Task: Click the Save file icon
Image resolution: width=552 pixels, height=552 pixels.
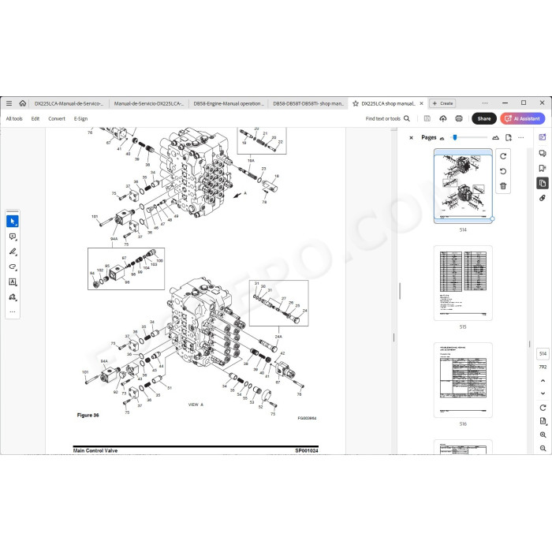Action: [x=427, y=118]
